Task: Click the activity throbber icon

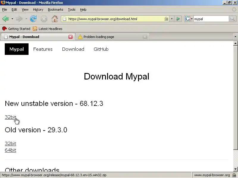Action: coord(234,9)
